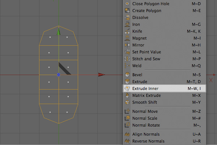Click the Create Polygon icon
This screenshot has height=145, width=217.
coord(127,11)
